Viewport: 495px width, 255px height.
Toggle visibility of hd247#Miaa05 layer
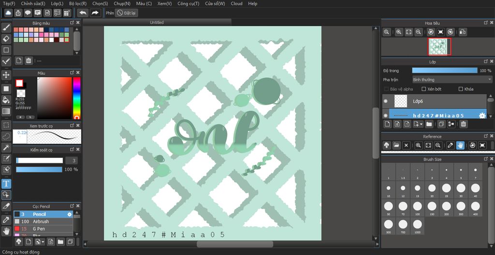pos(385,115)
